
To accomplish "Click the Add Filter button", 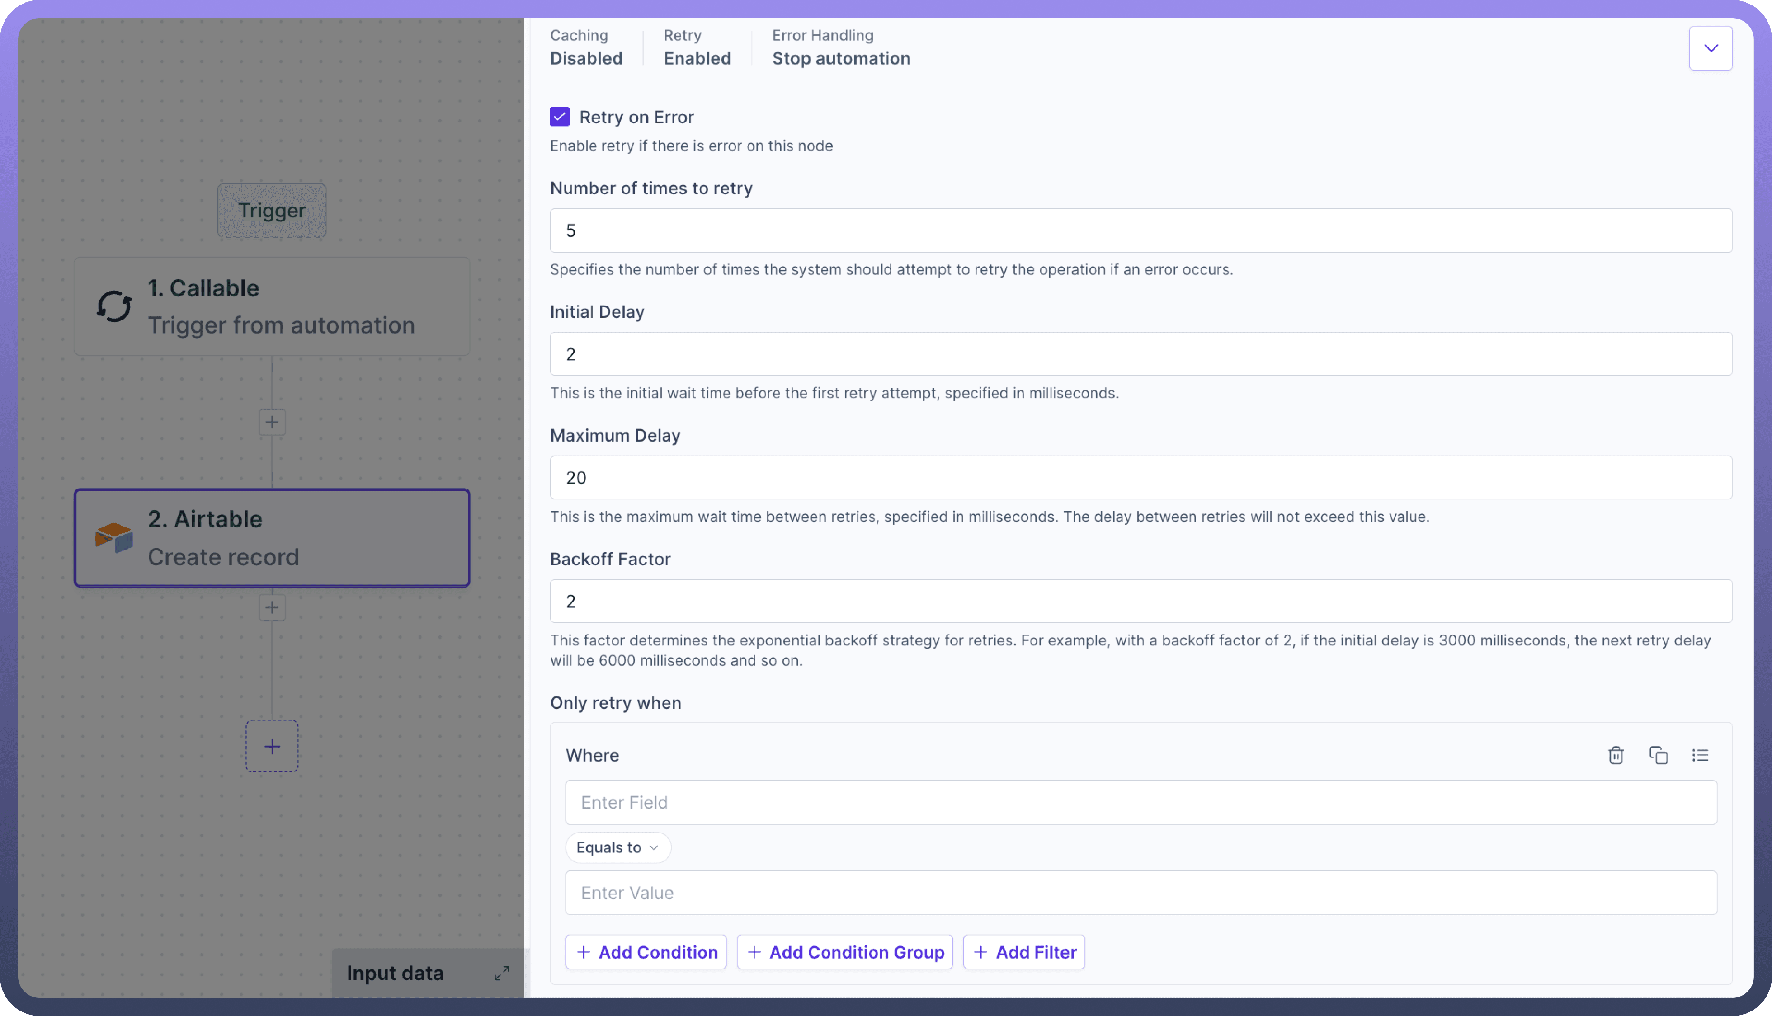I will click(1024, 952).
